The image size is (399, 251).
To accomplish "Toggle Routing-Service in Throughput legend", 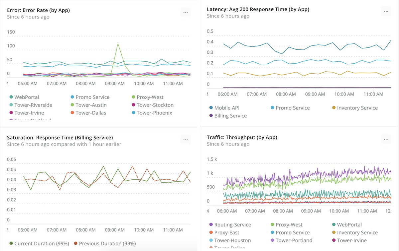I will click(x=230, y=224).
